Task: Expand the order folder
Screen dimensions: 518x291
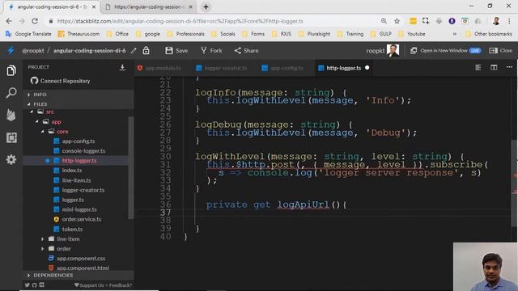Action: coord(42,248)
